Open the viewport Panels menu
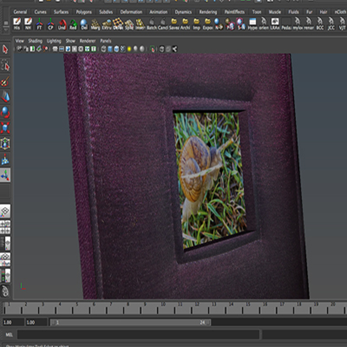Viewport: 347px width, 347px height. point(106,41)
